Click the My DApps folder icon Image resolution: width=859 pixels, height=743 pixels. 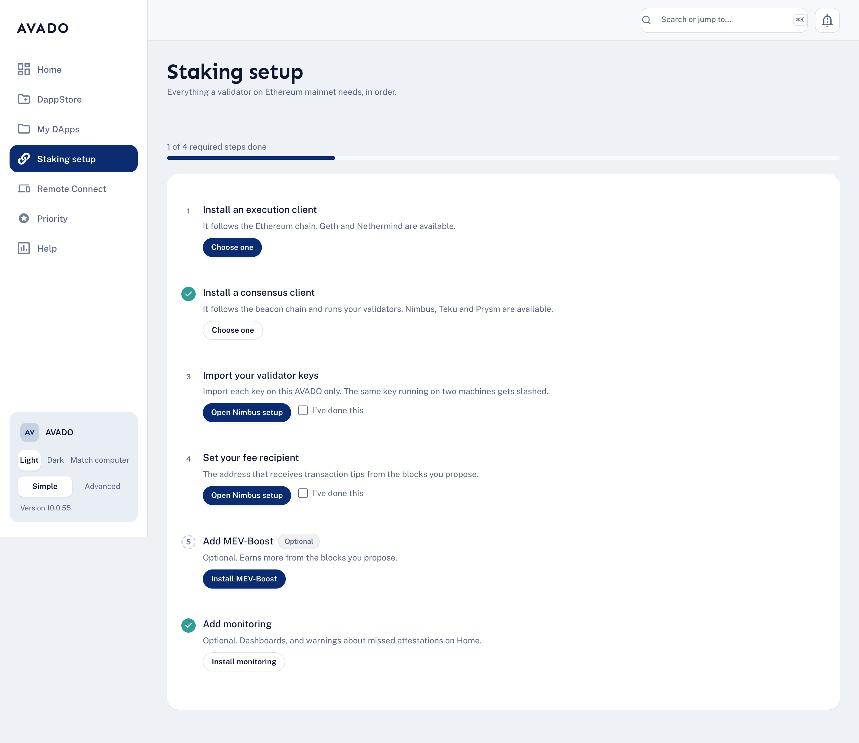click(24, 129)
